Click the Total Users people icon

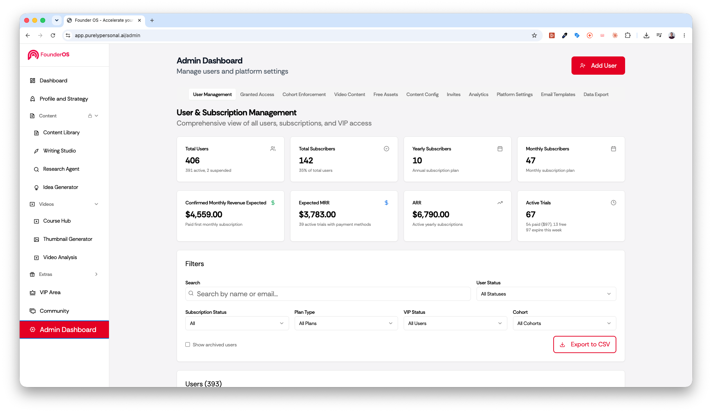coord(273,149)
